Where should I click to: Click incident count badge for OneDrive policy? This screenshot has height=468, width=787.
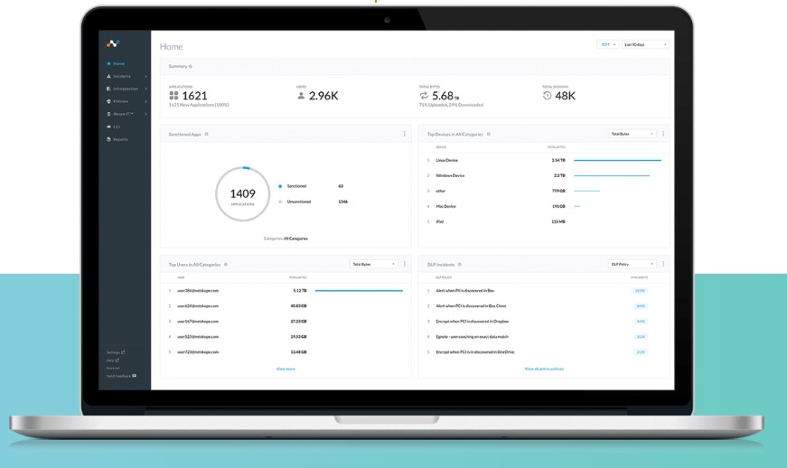[x=641, y=352]
